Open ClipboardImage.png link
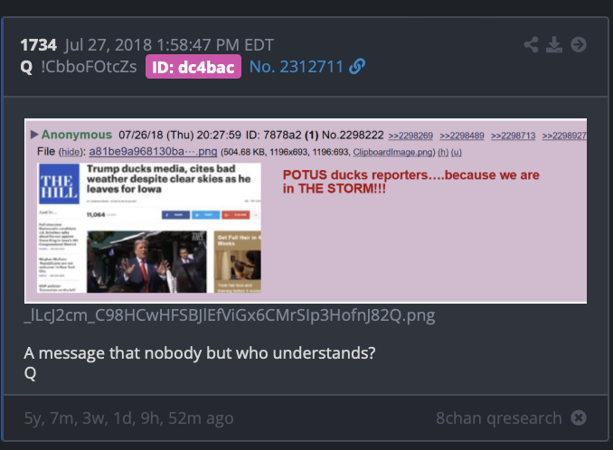 coord(393,152)
